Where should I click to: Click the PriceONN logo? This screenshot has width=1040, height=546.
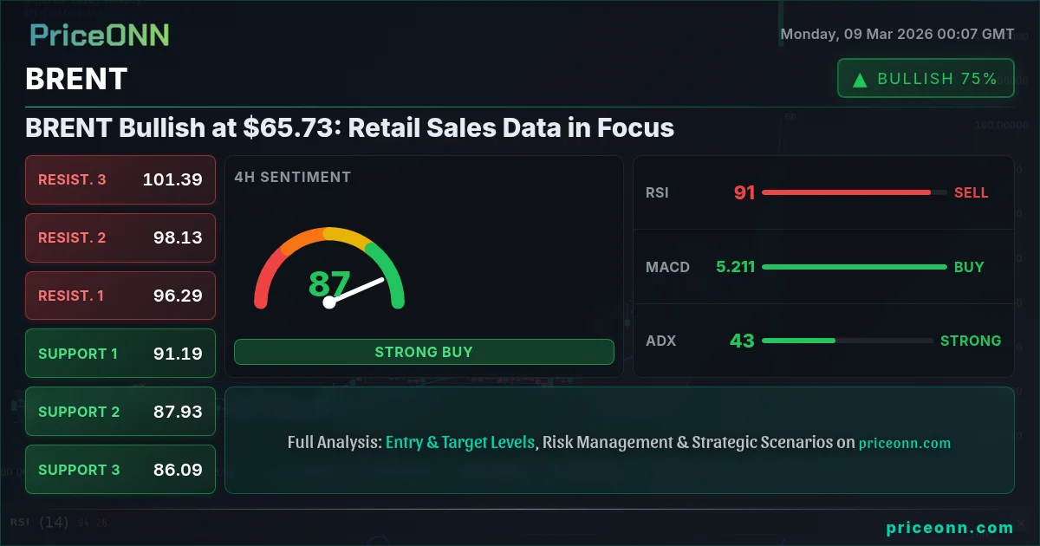pos(100,35)
